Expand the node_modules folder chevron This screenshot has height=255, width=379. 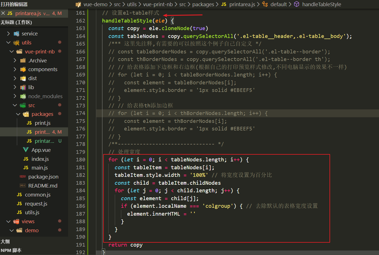(x=15, y=96)
